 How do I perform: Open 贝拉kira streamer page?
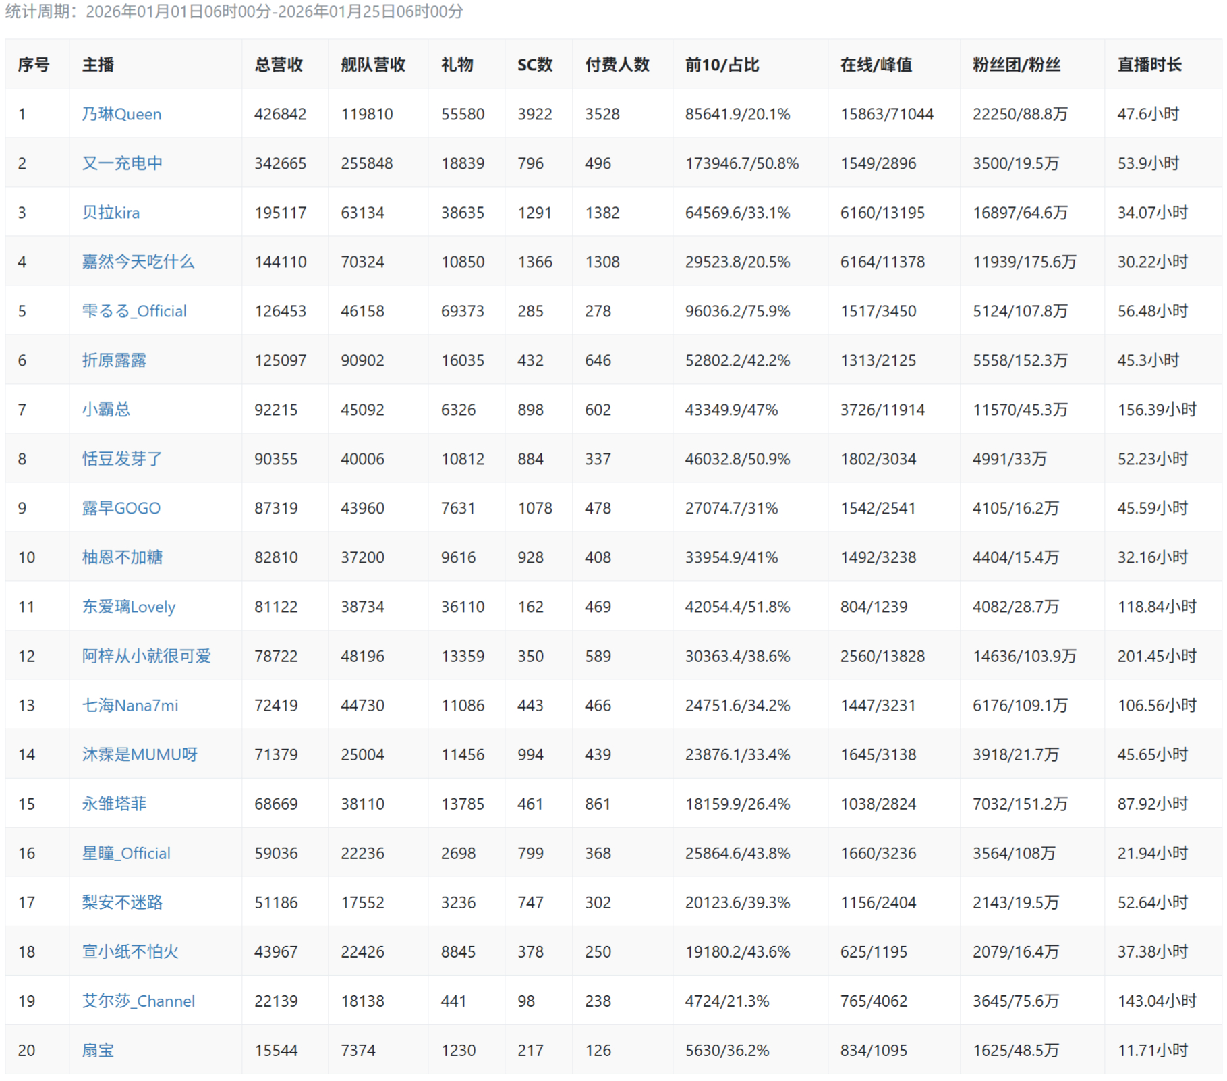[x=111, y=213]
